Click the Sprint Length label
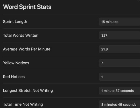 (15, 22)
